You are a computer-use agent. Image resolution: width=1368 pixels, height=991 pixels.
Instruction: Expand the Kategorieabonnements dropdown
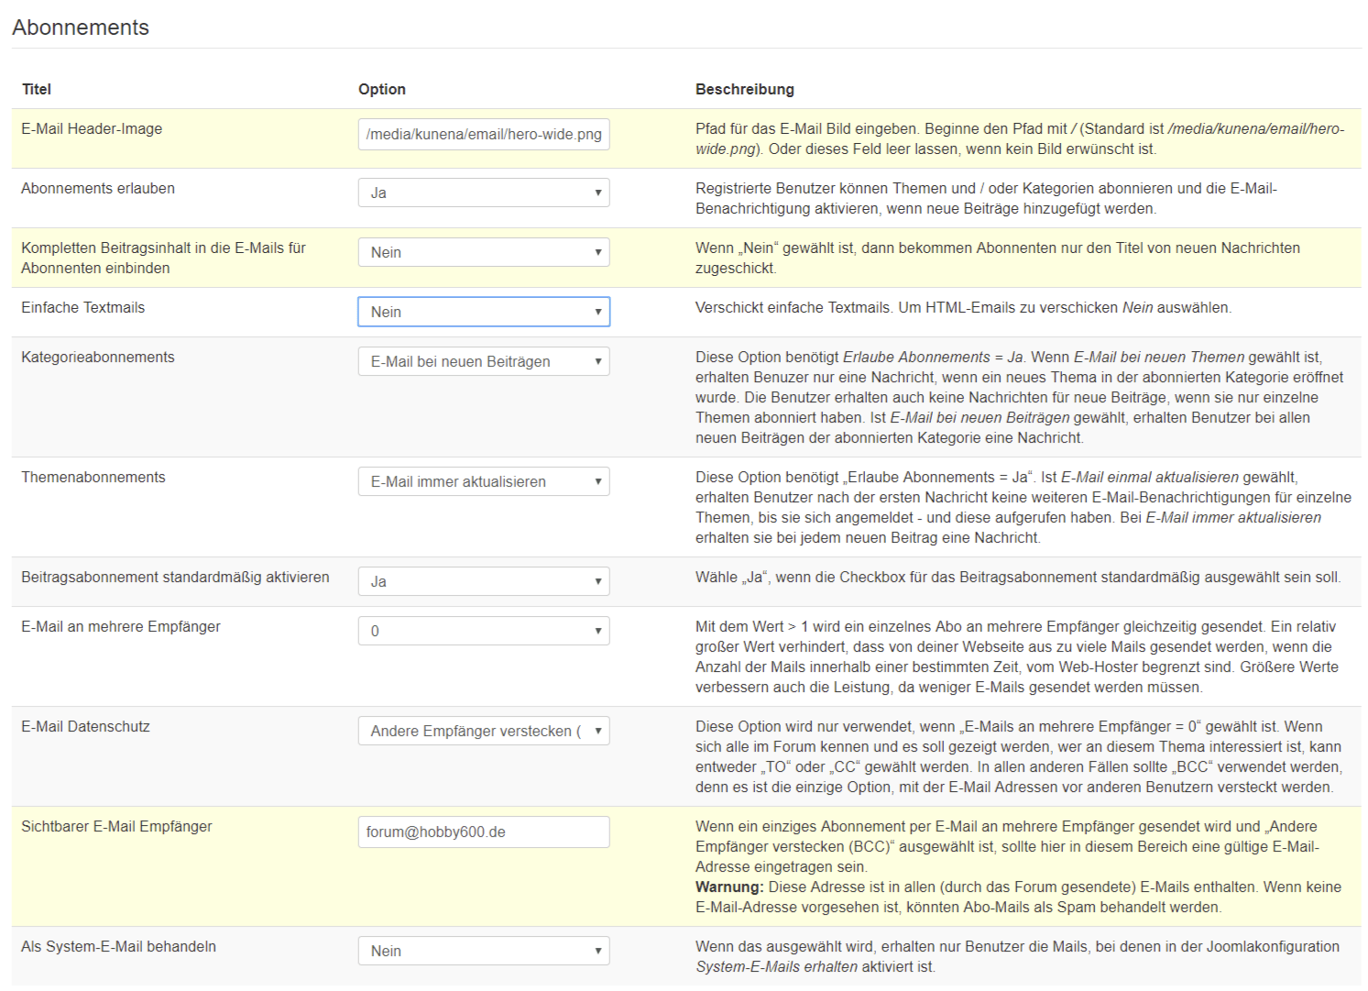click(x=483, y=361)
